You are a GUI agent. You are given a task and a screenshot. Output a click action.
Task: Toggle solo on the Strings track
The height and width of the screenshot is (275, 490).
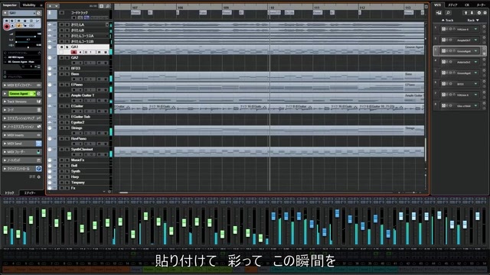pyautogui.click(x=67, y=128)
